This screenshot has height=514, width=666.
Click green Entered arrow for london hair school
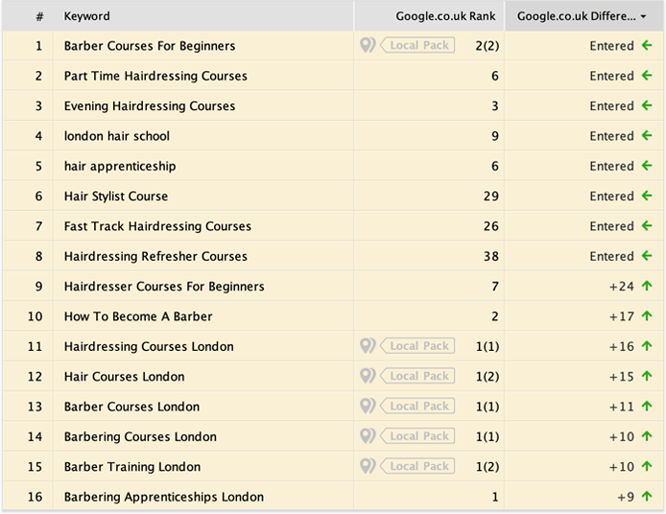pyautogui.click(x=647, y=135)
